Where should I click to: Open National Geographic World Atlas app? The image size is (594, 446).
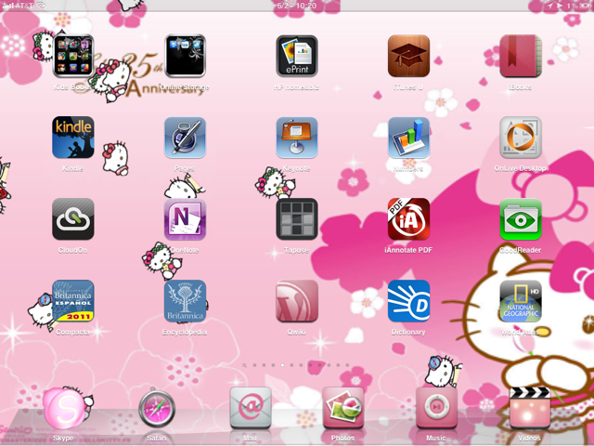coord(521,301)
